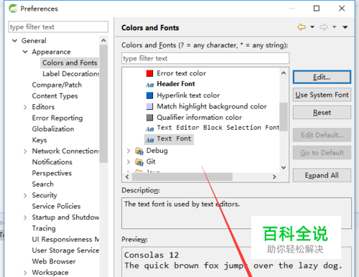Click the Qualifier information color gray swatch
The height and width of the screenshot is (277, 359).
[149, 118]
